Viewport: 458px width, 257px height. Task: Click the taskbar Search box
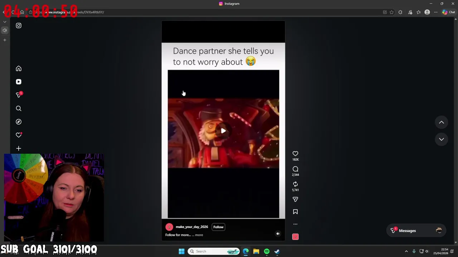point(214,251)
